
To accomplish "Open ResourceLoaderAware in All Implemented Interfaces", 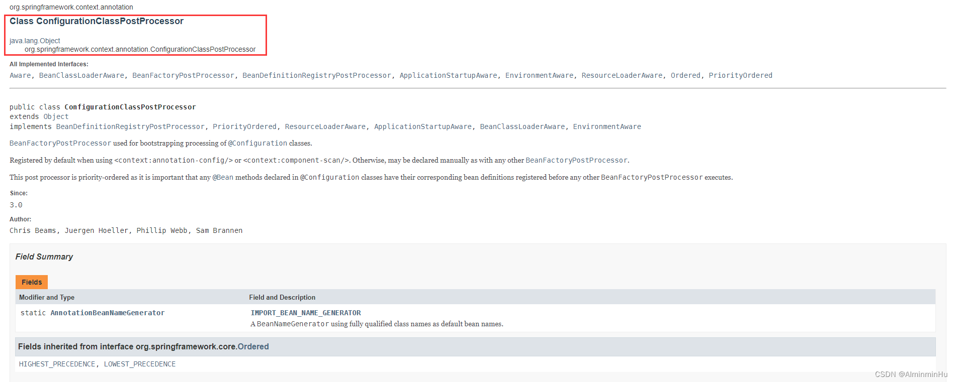I will click(622, 75).
